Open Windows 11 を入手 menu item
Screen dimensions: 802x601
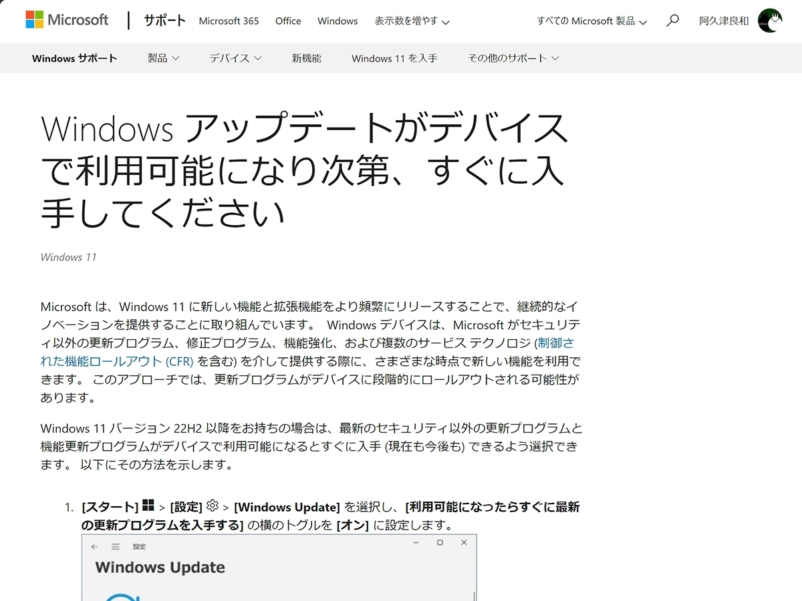click(x=394, y=58)
